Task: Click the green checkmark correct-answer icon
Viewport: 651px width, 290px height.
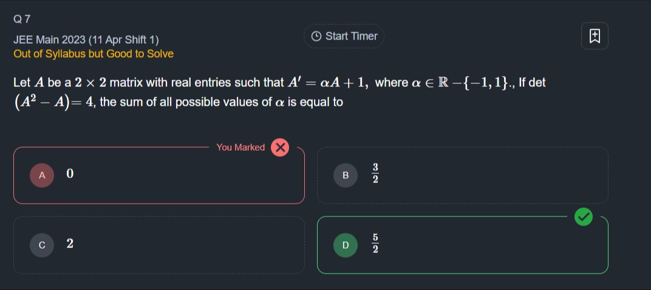Action: 584,216
